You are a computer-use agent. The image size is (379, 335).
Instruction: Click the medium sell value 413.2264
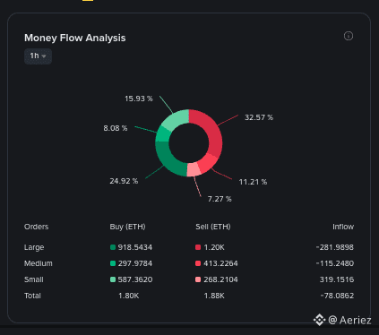click(220, 263)
